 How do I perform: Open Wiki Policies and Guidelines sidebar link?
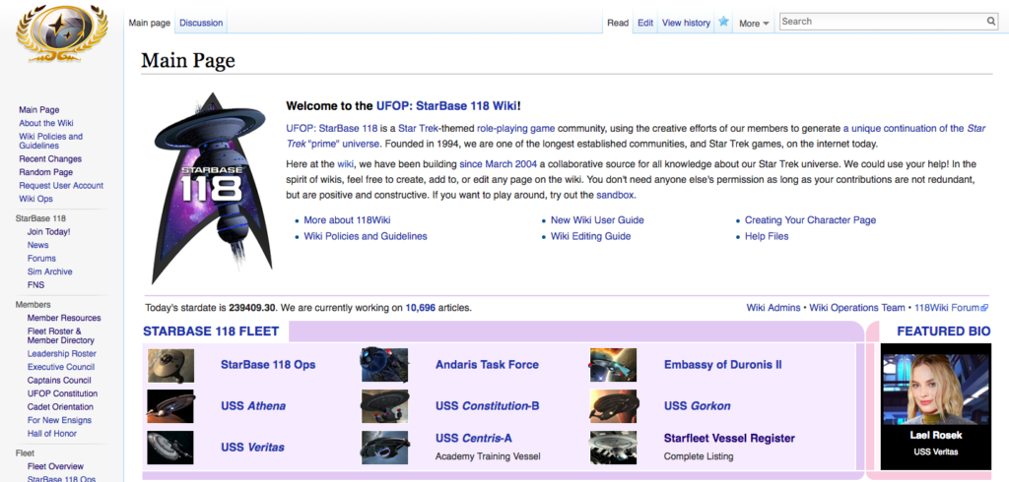click(x=51, y=141)
